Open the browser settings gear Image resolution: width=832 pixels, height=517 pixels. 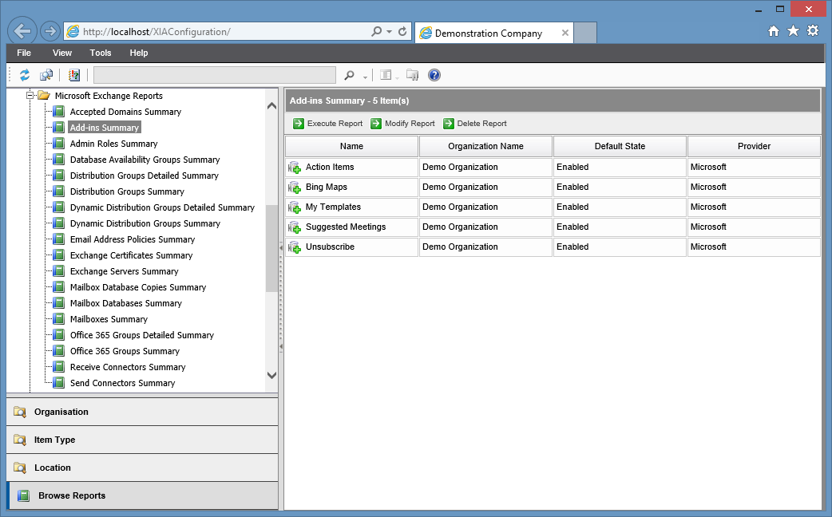[x=813, y=31]
